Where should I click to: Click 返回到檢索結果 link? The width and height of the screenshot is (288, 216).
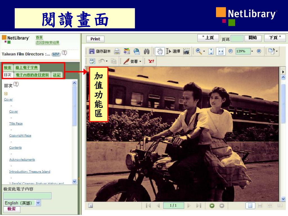click(x=47, y=43)
